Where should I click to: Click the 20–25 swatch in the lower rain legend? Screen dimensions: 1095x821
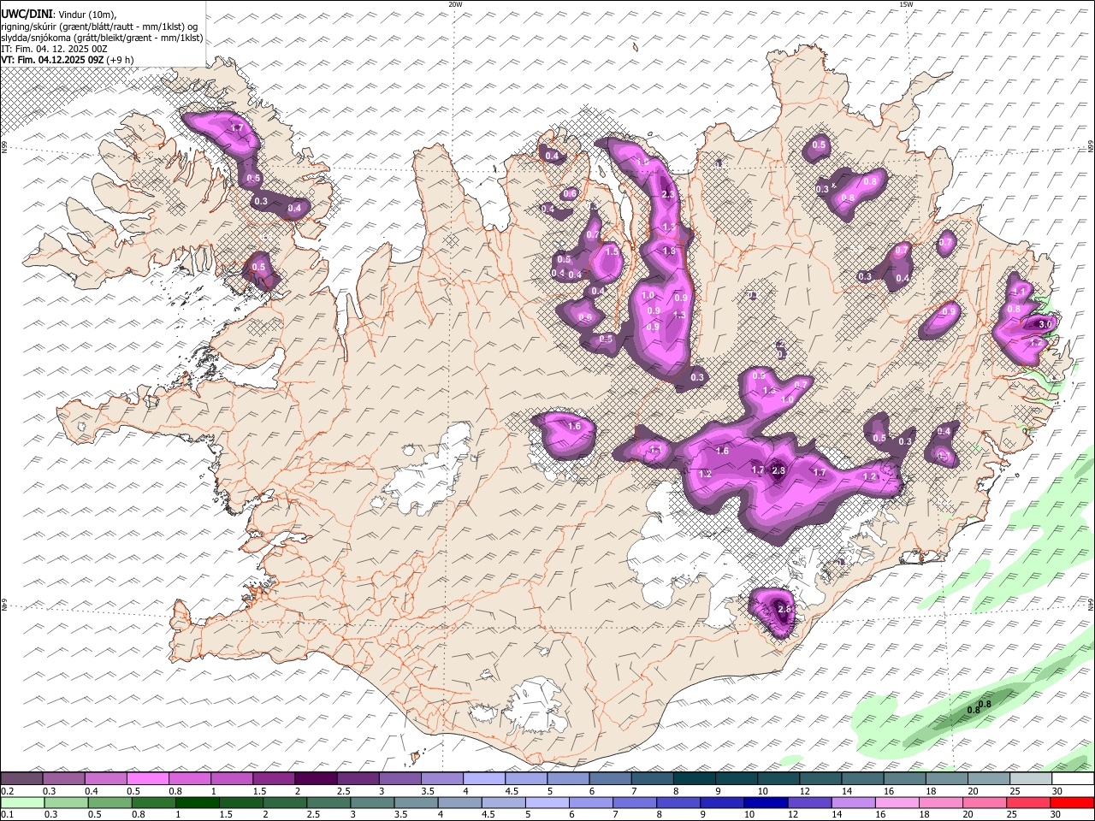tap(984, 802)
